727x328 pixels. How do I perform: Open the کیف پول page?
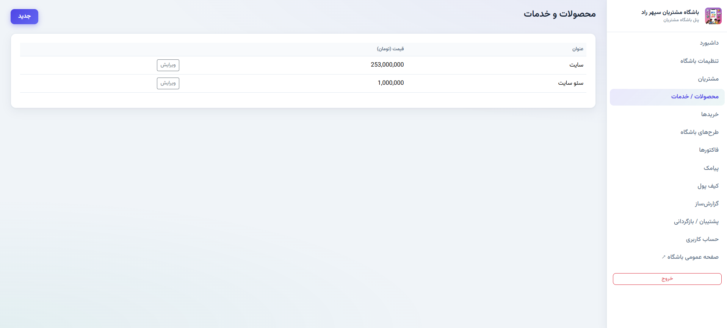(667, 186)
